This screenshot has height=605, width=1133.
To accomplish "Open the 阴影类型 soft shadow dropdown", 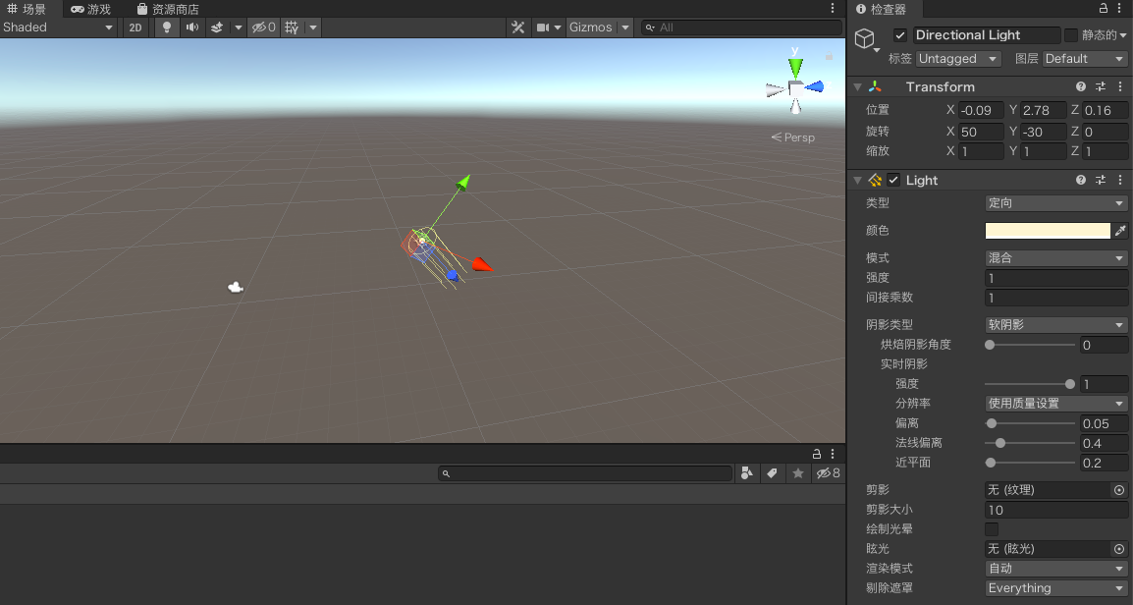I will click(1054, 324).
